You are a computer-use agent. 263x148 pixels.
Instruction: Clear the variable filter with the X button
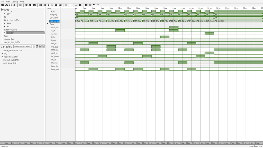pos(34,46)
